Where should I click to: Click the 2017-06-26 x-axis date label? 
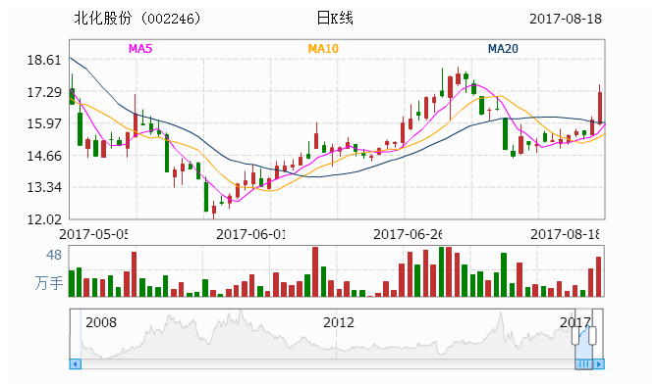408,234
